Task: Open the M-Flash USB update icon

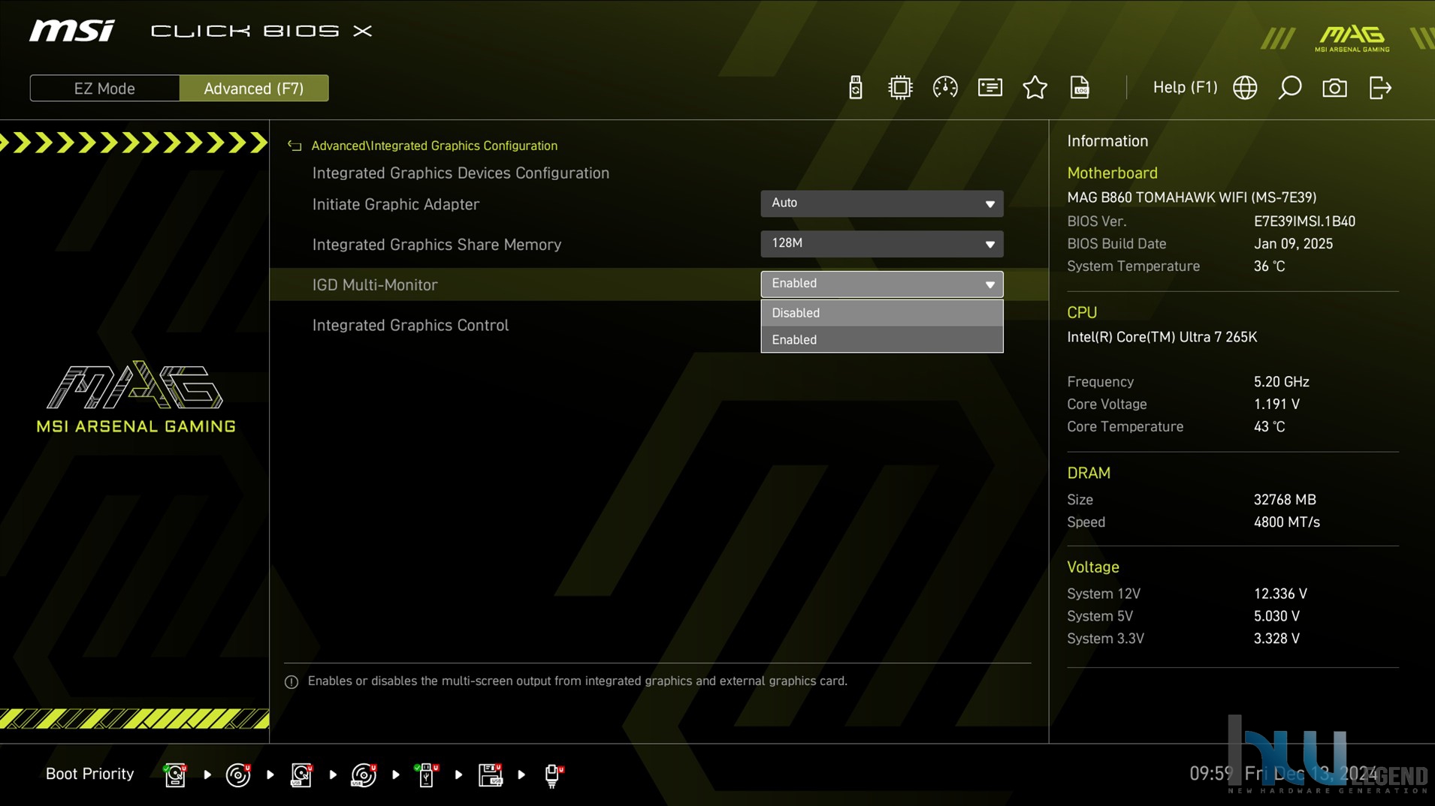Action: pos(855,88)
